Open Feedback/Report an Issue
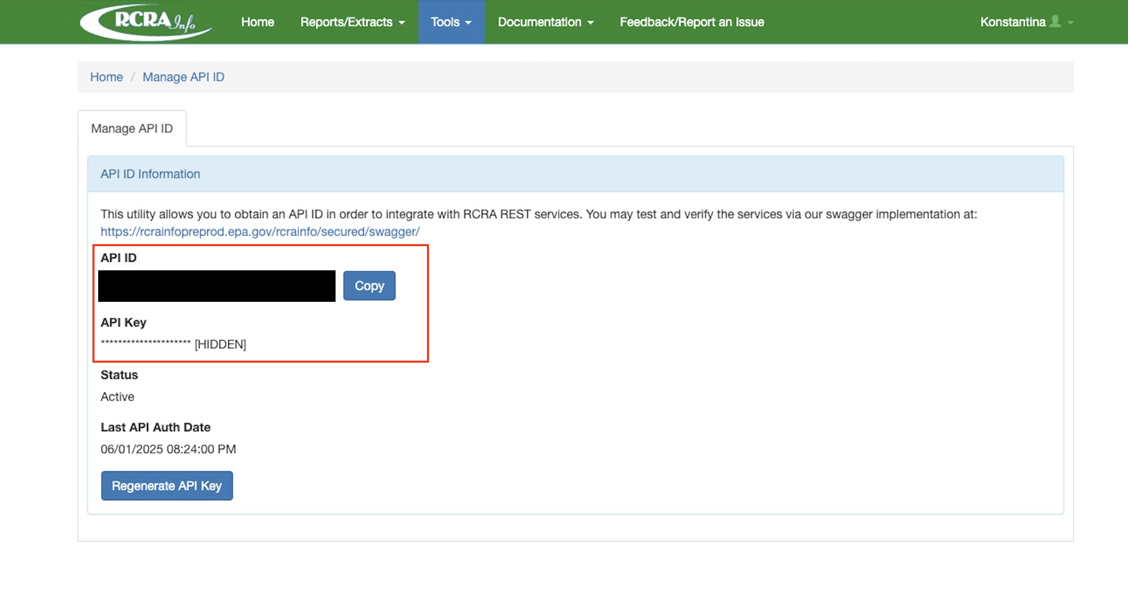The image size is (1128, 611). pos(692,22)
